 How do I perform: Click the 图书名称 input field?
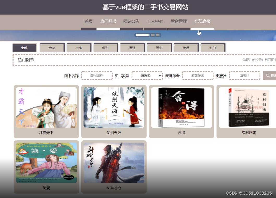pos(96,75)
